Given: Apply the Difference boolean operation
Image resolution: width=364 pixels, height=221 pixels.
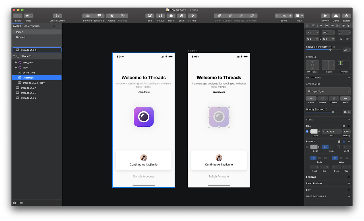Looking at the screenshot, I should pos(252,16).
